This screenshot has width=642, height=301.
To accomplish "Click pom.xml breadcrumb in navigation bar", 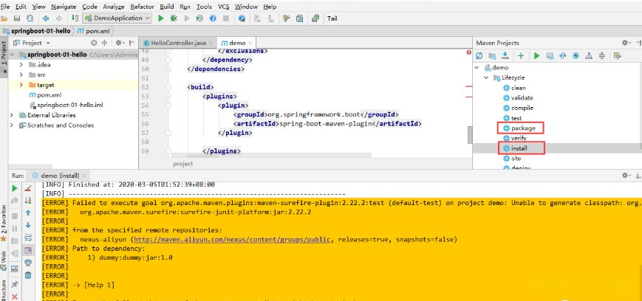I will click(93, 31).
